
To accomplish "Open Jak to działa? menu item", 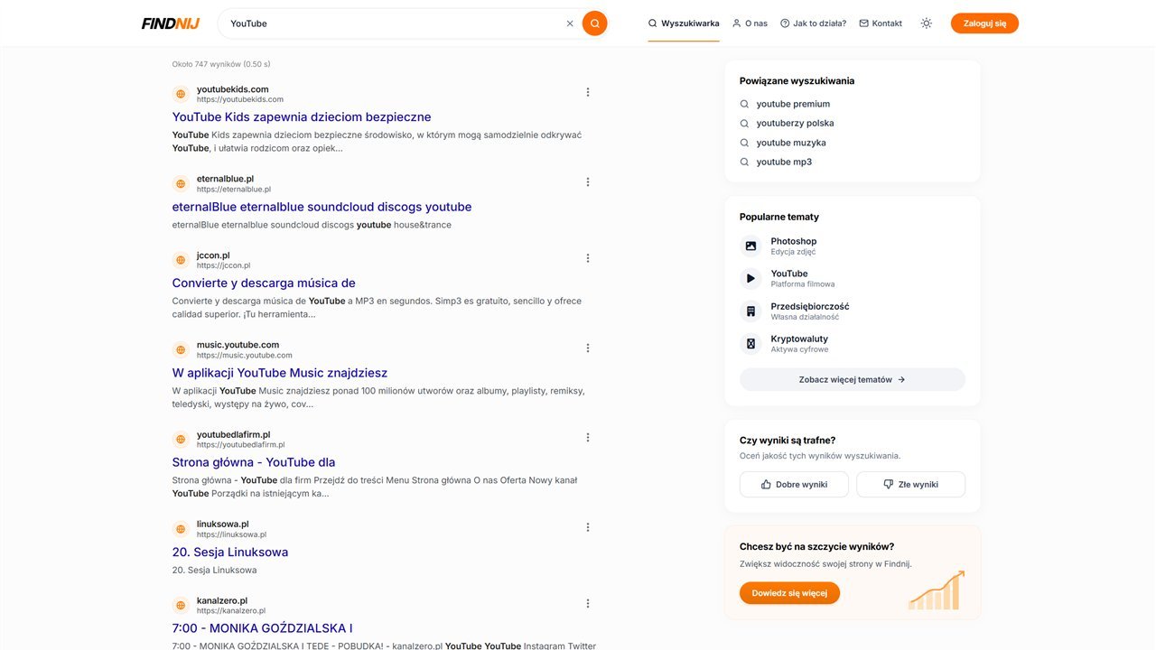I will click(x=814, y=23).
